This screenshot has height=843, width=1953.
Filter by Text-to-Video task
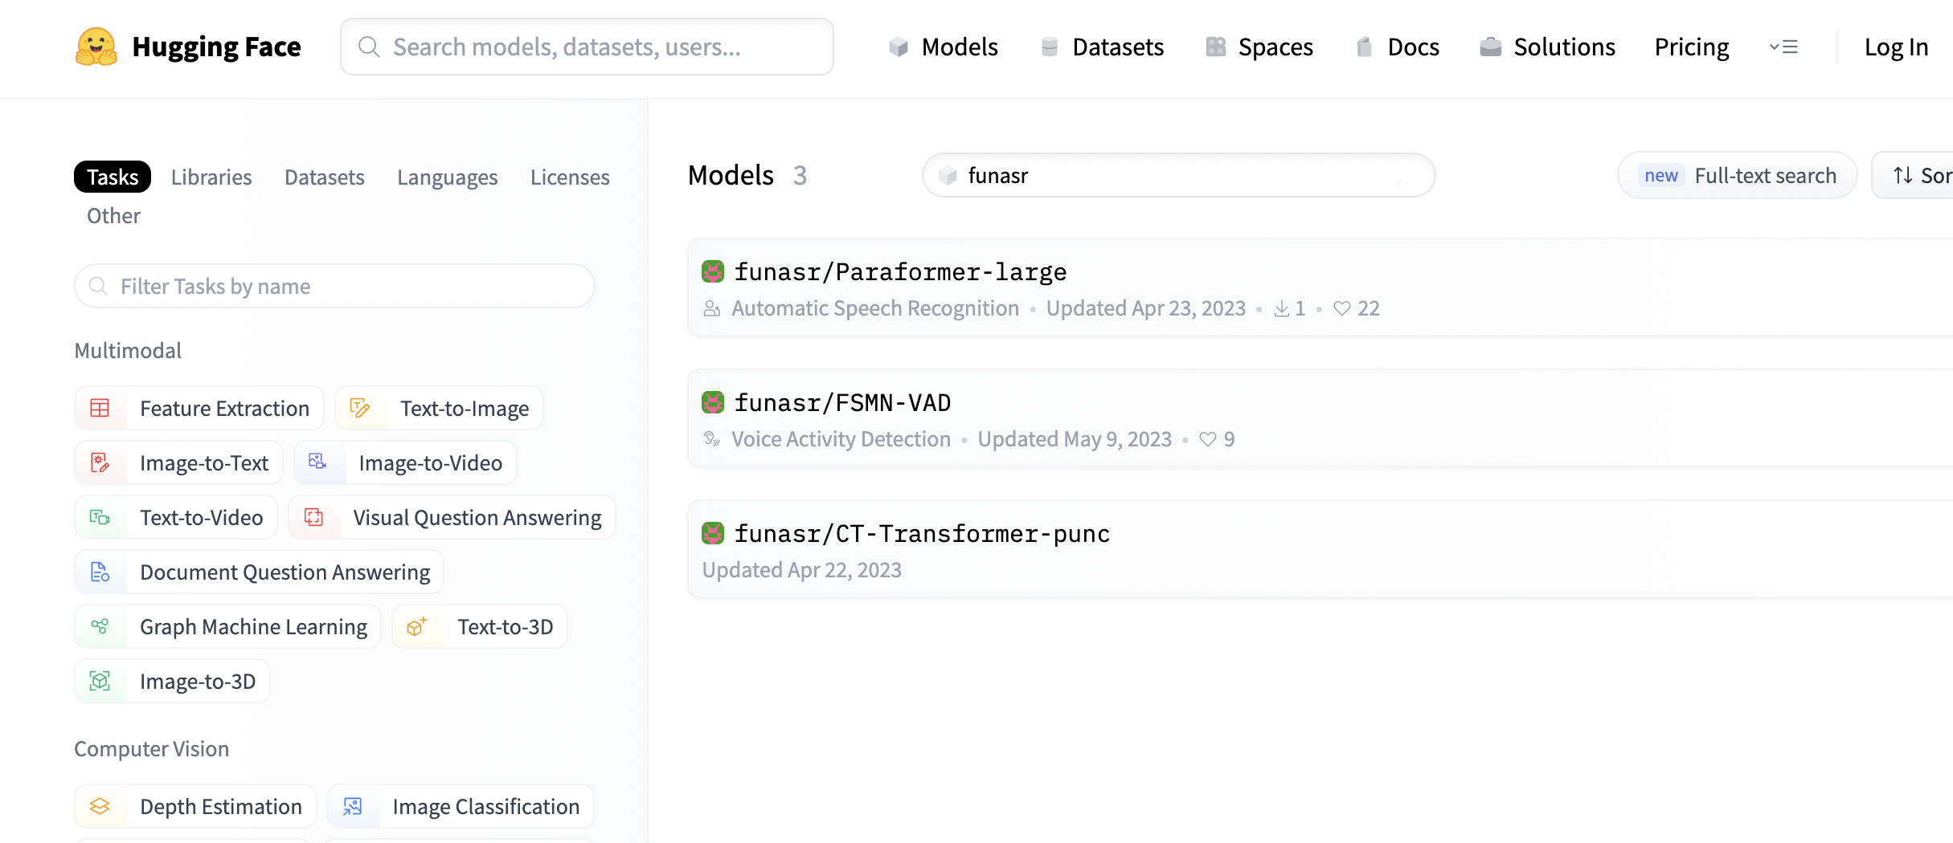(176, 517)
